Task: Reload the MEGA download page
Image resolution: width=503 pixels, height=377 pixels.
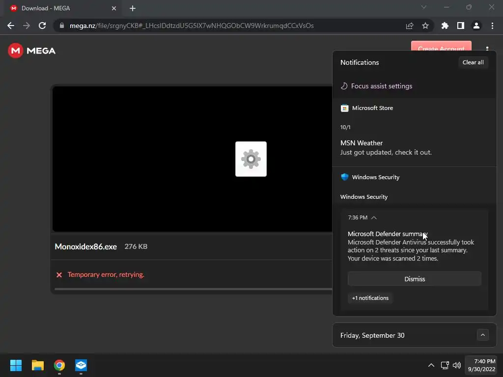Action: tap(42, 26)
